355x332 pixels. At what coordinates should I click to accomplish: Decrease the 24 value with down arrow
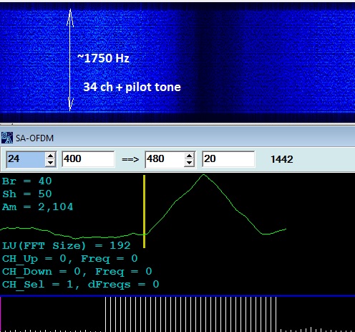(50, 163)
